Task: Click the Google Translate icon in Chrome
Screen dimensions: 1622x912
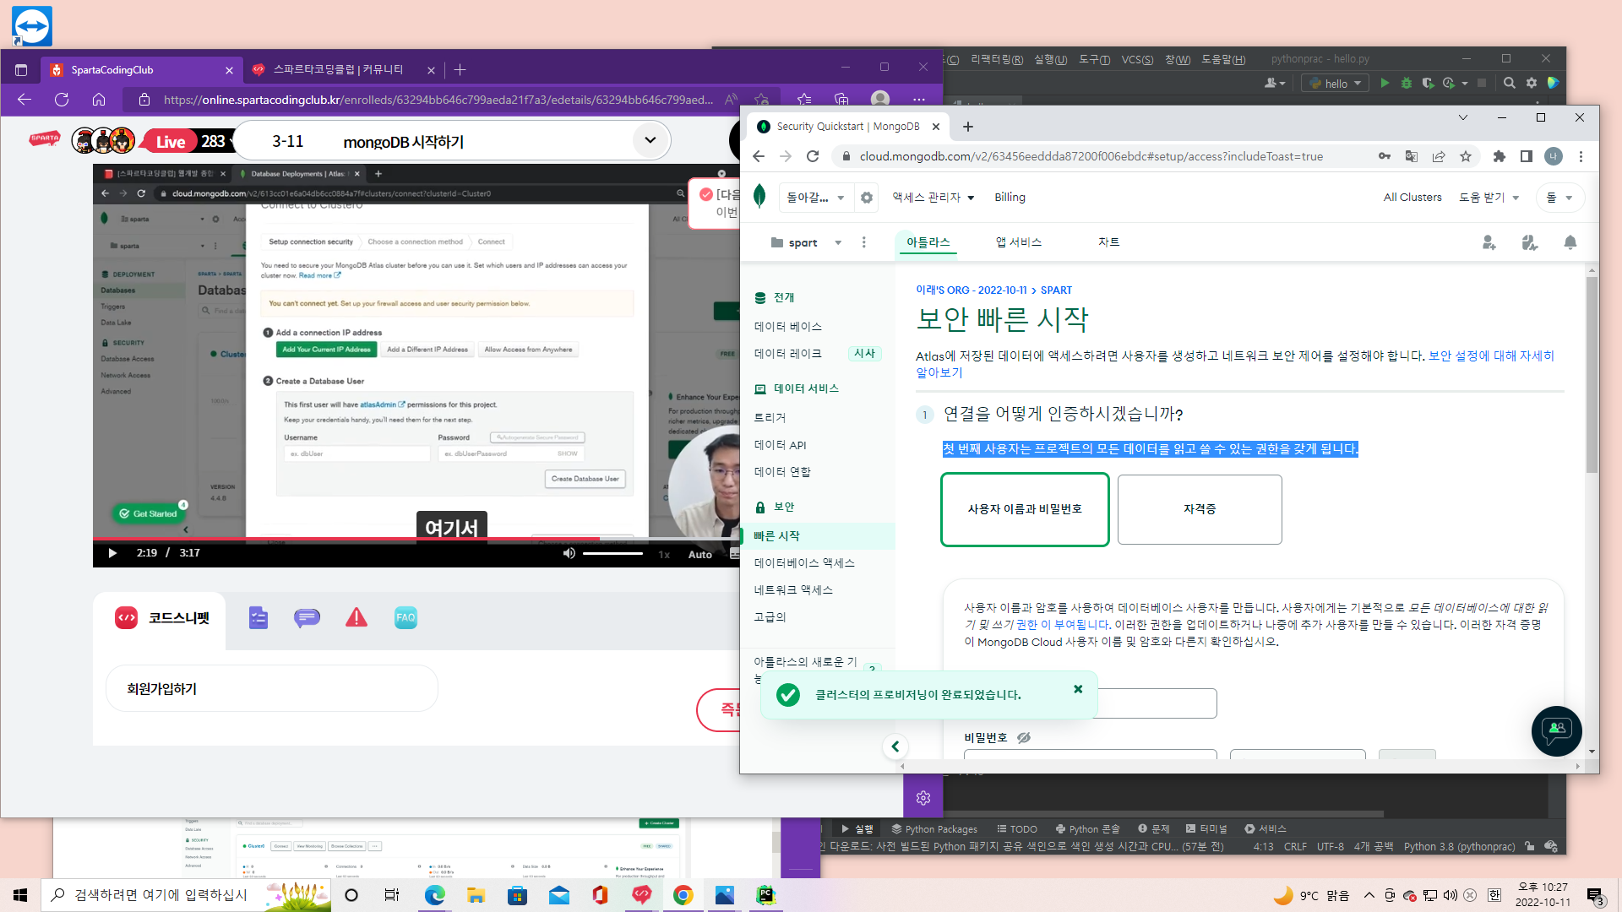Action: tap(1412, 156)
